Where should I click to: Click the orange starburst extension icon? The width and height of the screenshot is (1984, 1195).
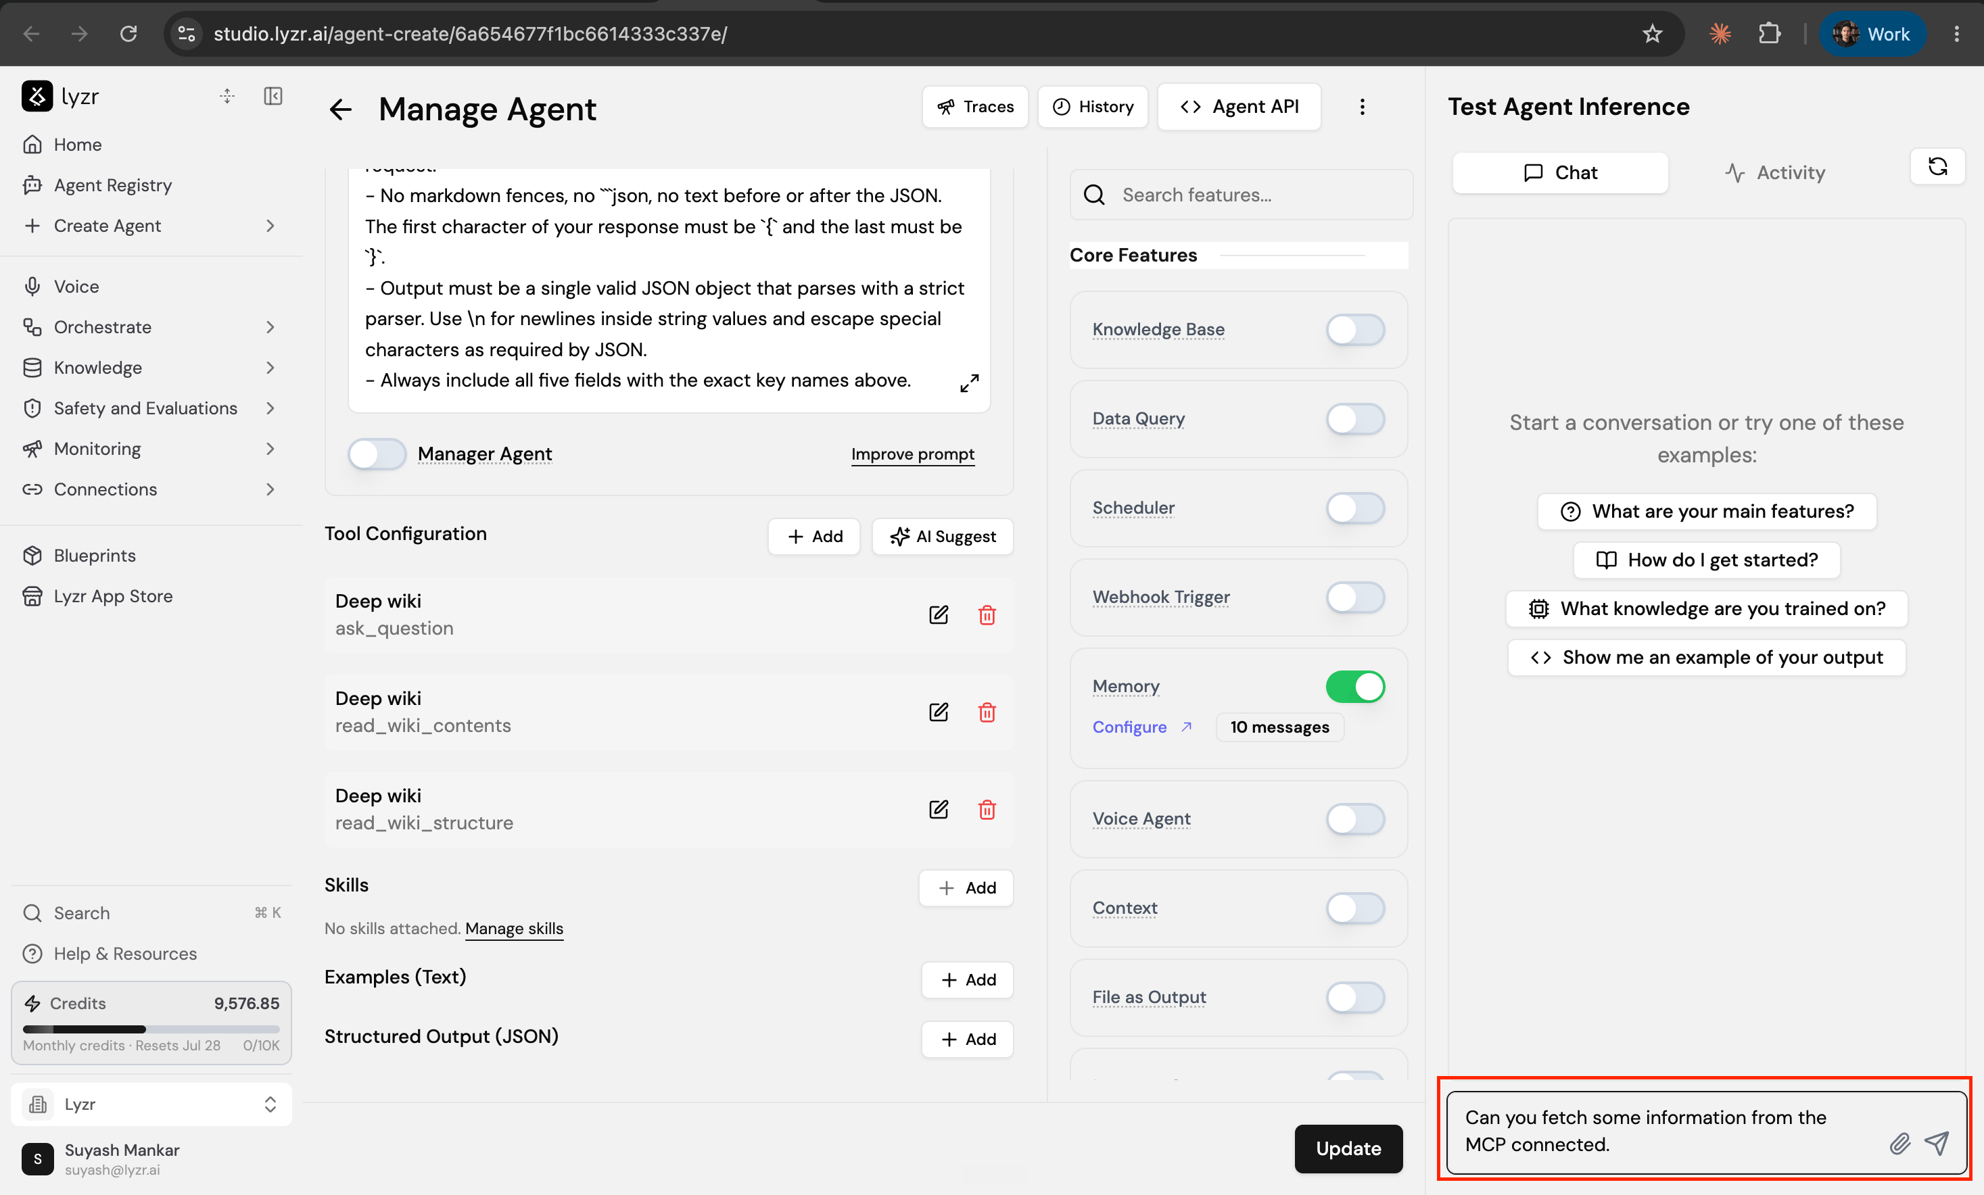click(1720, 34)
